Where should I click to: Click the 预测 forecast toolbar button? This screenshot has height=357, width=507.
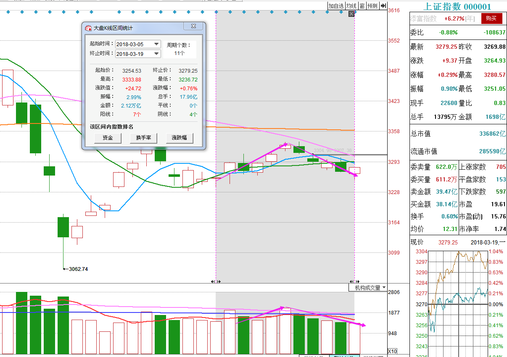pyautogui.click(x=372, y=5)
